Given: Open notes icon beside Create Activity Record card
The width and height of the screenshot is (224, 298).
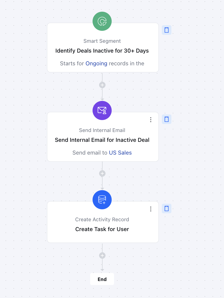Looking at the screenshot, I should (167, 208).
